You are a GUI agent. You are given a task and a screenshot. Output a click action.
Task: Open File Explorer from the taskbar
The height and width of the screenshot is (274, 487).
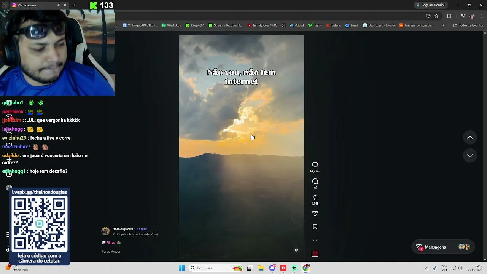coord(261,268)
